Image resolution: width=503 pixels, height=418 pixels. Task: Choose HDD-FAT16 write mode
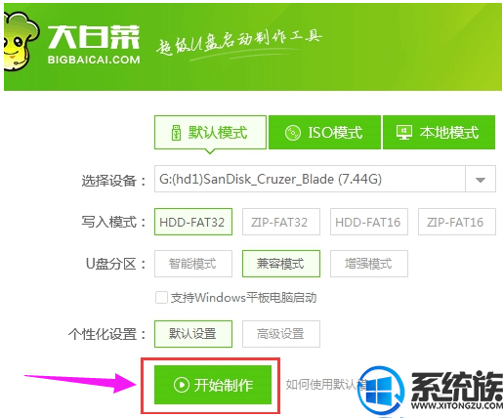point(369,222)
